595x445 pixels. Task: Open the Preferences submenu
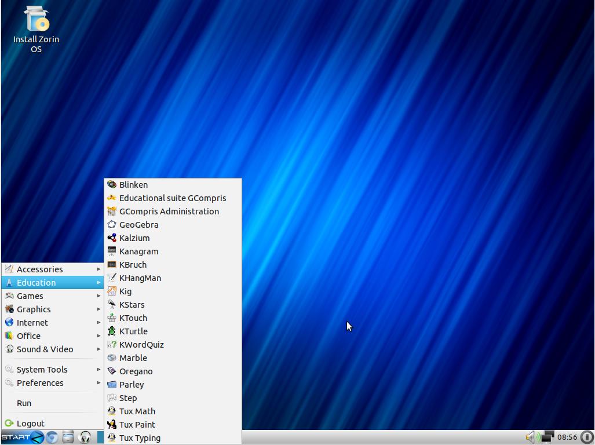tap(40, 383)
